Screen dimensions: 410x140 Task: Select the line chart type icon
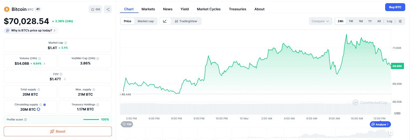point(165,21)
